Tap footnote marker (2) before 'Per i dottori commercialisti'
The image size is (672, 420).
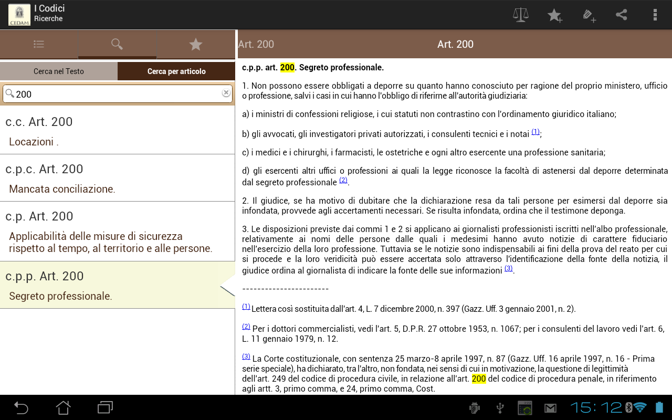(246, 327)
